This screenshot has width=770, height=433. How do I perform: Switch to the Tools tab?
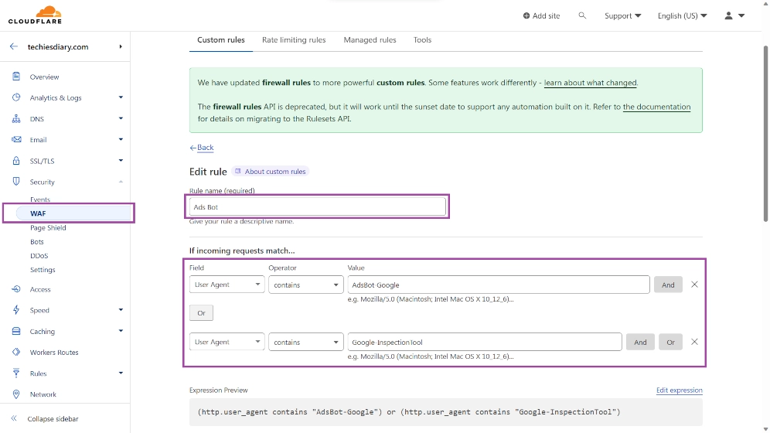[x=422, y=39]
